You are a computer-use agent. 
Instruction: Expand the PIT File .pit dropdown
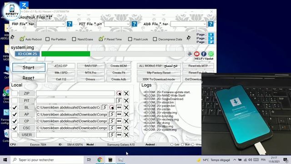point(128,24)
